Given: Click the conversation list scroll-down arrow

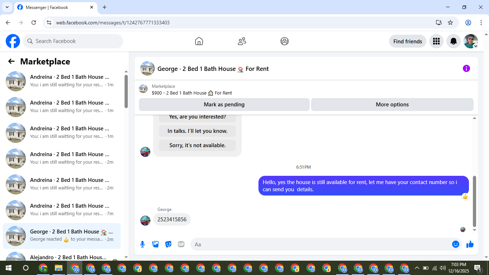Looking at the screenshot, I should point(126,257).
